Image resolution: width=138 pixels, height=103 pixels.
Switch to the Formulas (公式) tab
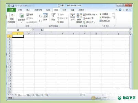(x=48, y=10)
